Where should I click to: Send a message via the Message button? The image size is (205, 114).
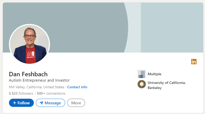point(50,103)
